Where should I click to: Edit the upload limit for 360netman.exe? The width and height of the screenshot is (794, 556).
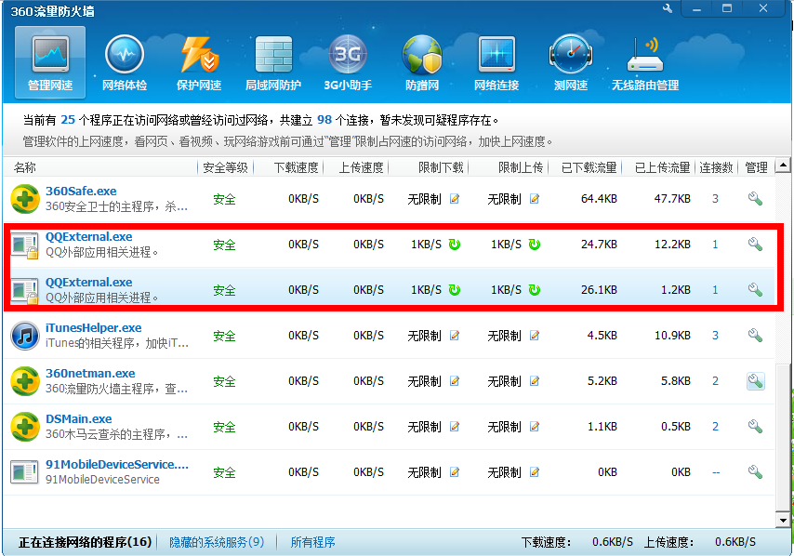[535, 381]
